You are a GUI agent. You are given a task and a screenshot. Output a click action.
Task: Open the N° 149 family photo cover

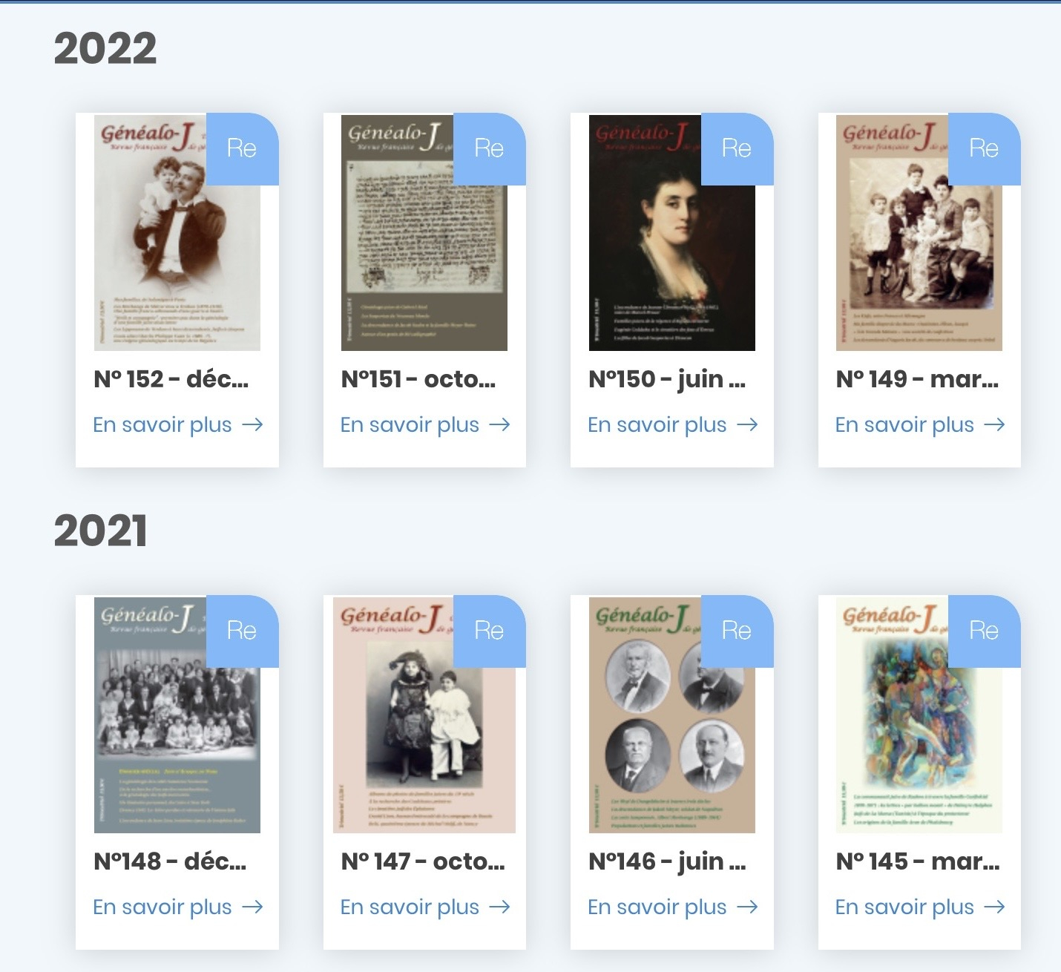pyautogui.click(x=919, y=232)
